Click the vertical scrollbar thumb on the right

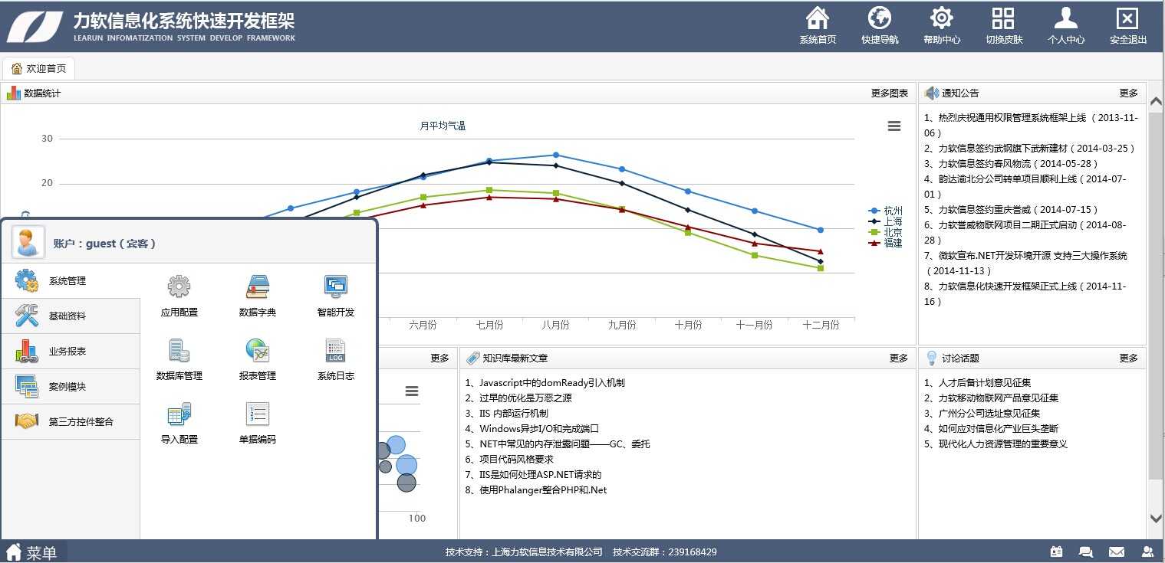click(1156, 295)
